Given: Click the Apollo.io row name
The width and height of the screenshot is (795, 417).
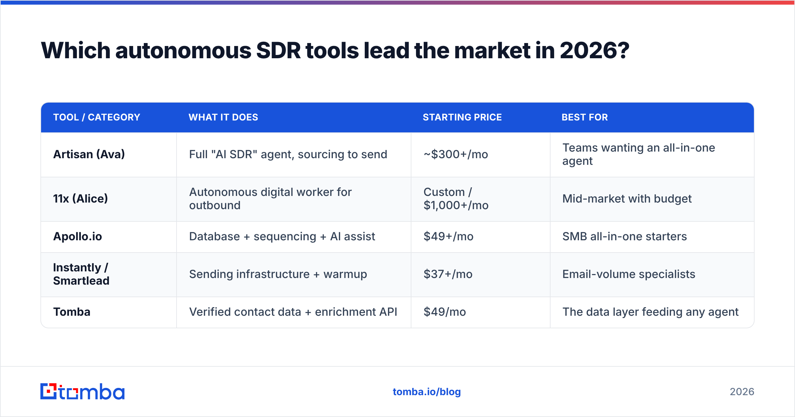Looking at the screenshot, I should [x=78, y=236].
